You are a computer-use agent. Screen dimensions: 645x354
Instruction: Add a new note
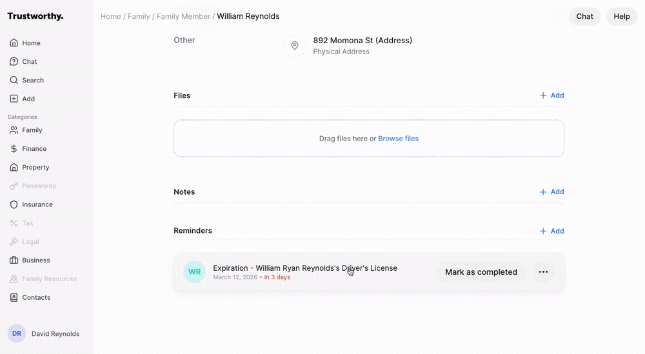pos(552,192)
